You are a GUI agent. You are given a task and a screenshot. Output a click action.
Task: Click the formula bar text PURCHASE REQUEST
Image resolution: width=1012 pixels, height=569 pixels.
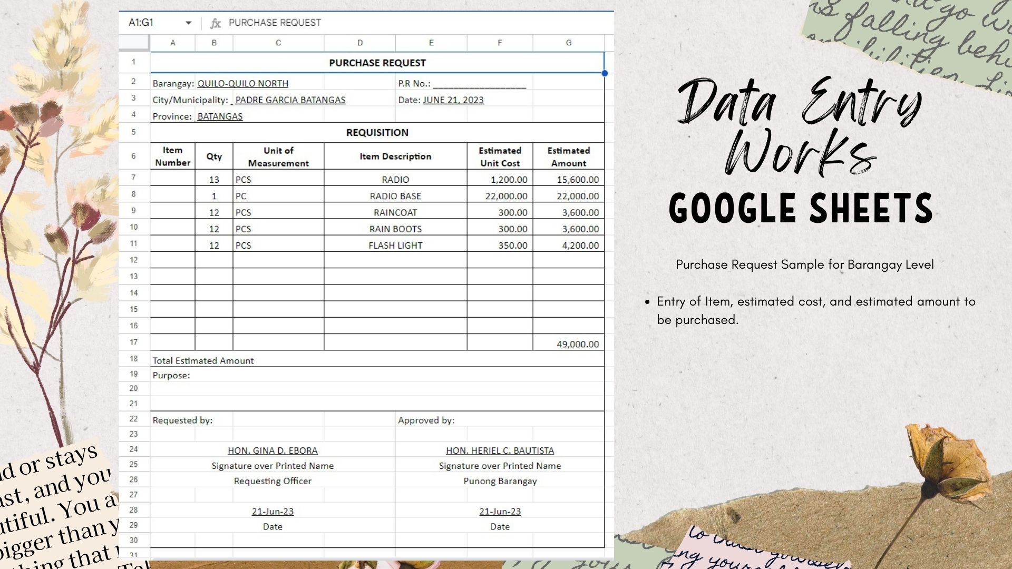pos(275,23)
